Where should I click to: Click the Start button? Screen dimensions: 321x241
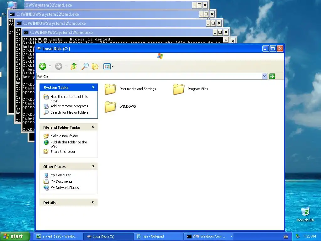tap(15, 237)
